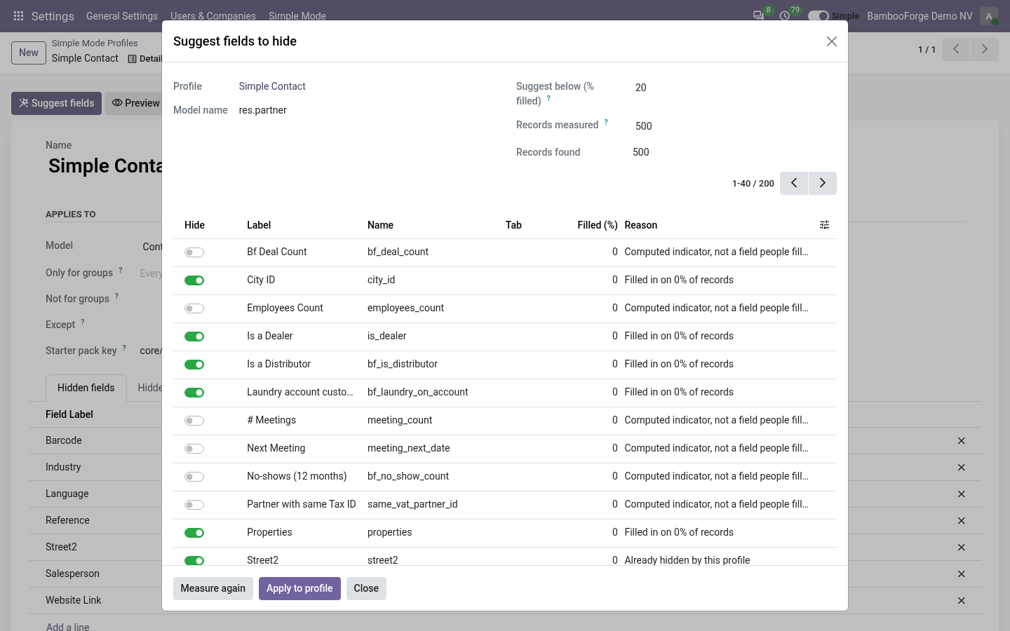
Task: Remove the Barcode hidden field row
Action: pos(962,441)
